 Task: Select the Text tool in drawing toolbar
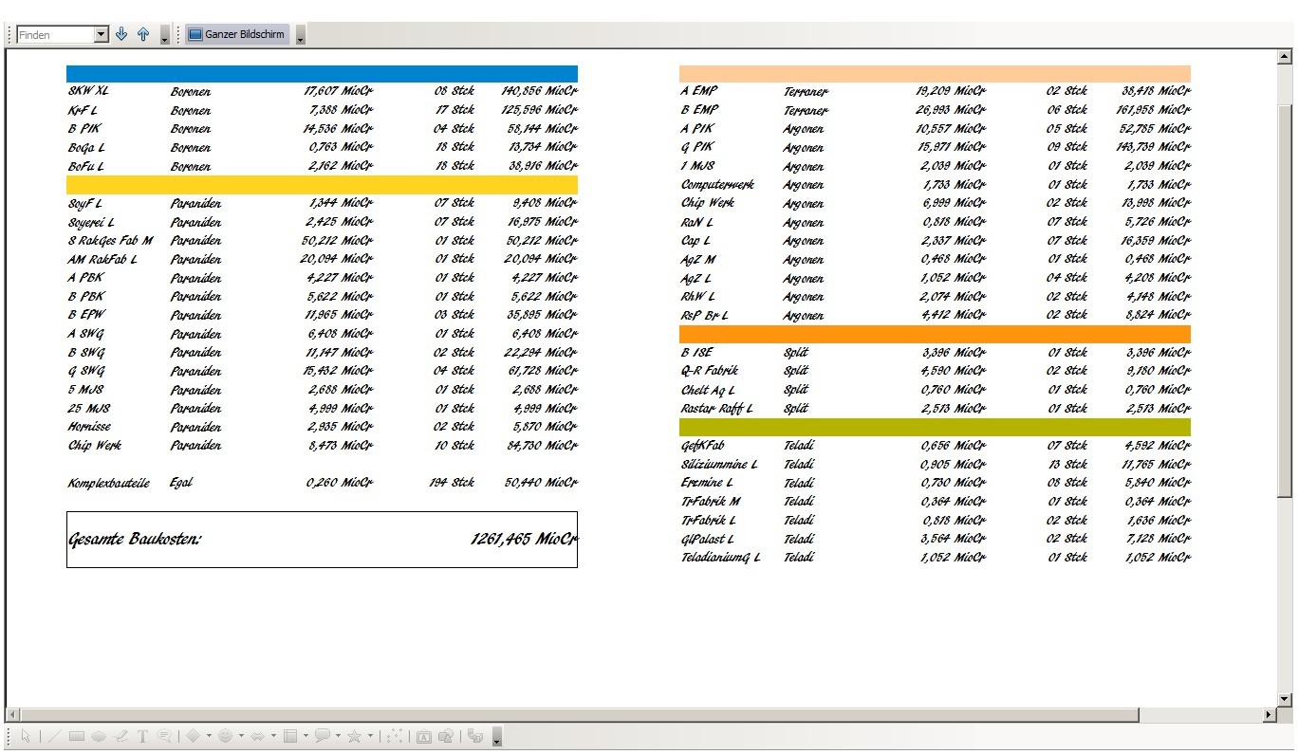pyautogui.click(x=142, y=736)
